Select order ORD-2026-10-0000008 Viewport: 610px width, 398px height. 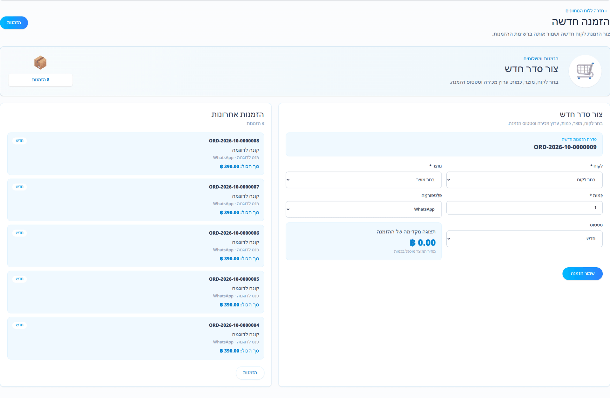coord(136,154)
